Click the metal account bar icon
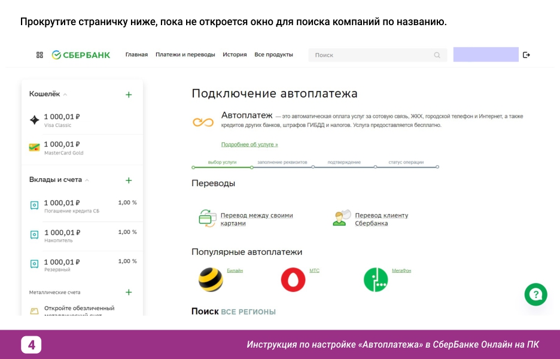 tap(34, 311)
